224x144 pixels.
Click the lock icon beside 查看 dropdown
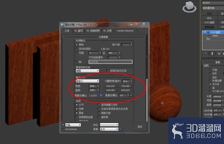tap(121, 129)
